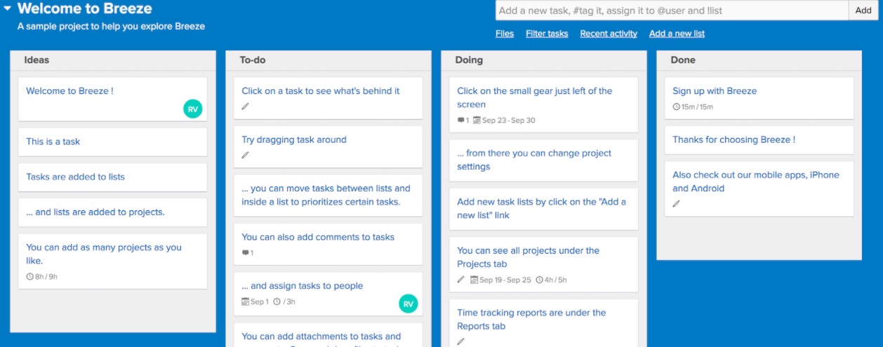
Task: Click 'Add a new list' link
Action: tap(677, 34)
